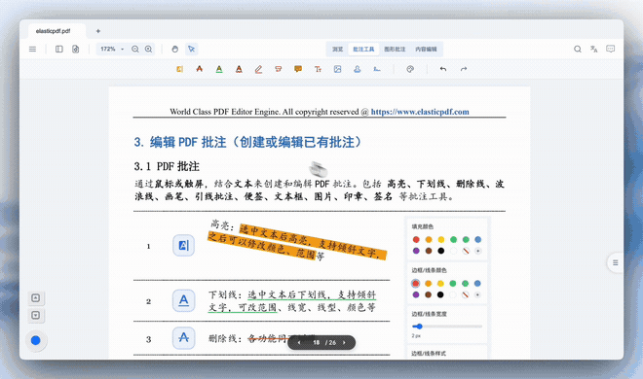Switch to the 图形批注 tab
Screen dimensions: 643x379
pos(395,49)
